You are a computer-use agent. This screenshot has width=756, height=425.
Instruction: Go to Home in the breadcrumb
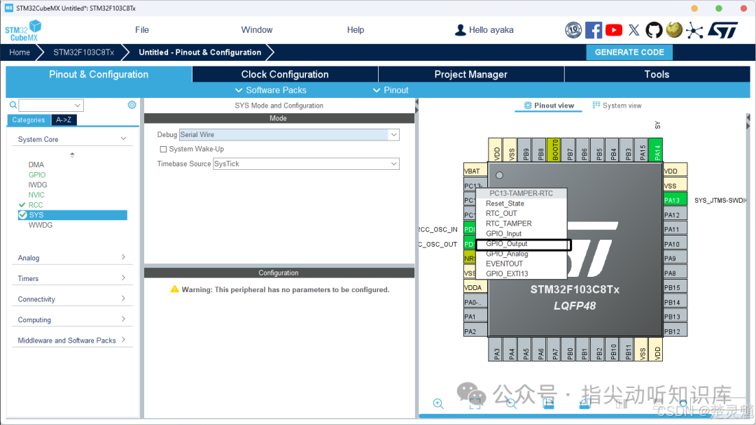coord(20,52)
